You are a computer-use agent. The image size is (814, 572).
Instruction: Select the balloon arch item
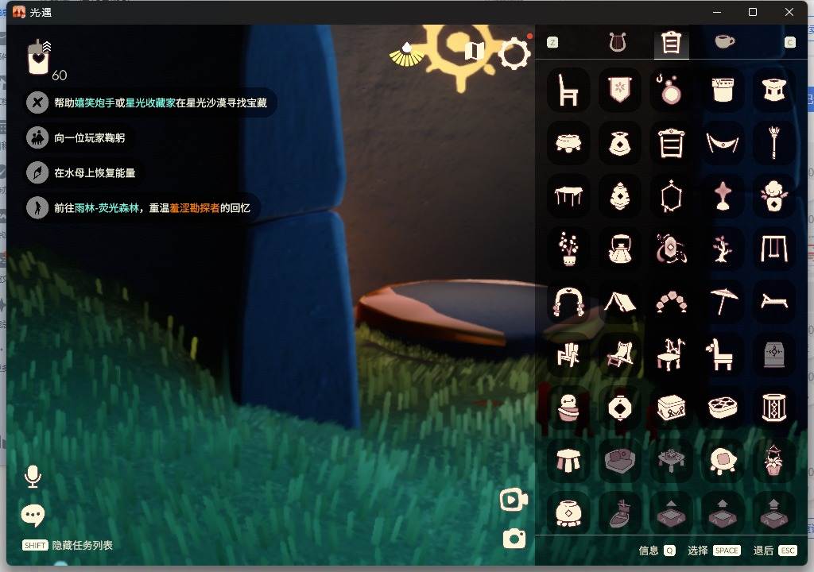pyautogui.click(x=671, y=302)
